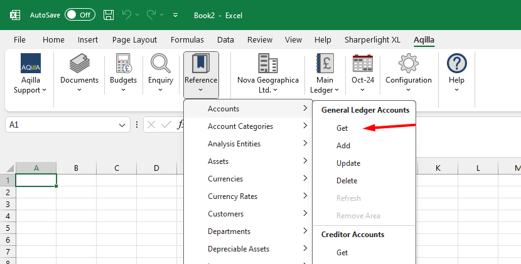The height and width of the screenshot is (264, 521).
Task: Click the Save floppy disk icon
Action: pyautogui.click(x=109, y=14)
